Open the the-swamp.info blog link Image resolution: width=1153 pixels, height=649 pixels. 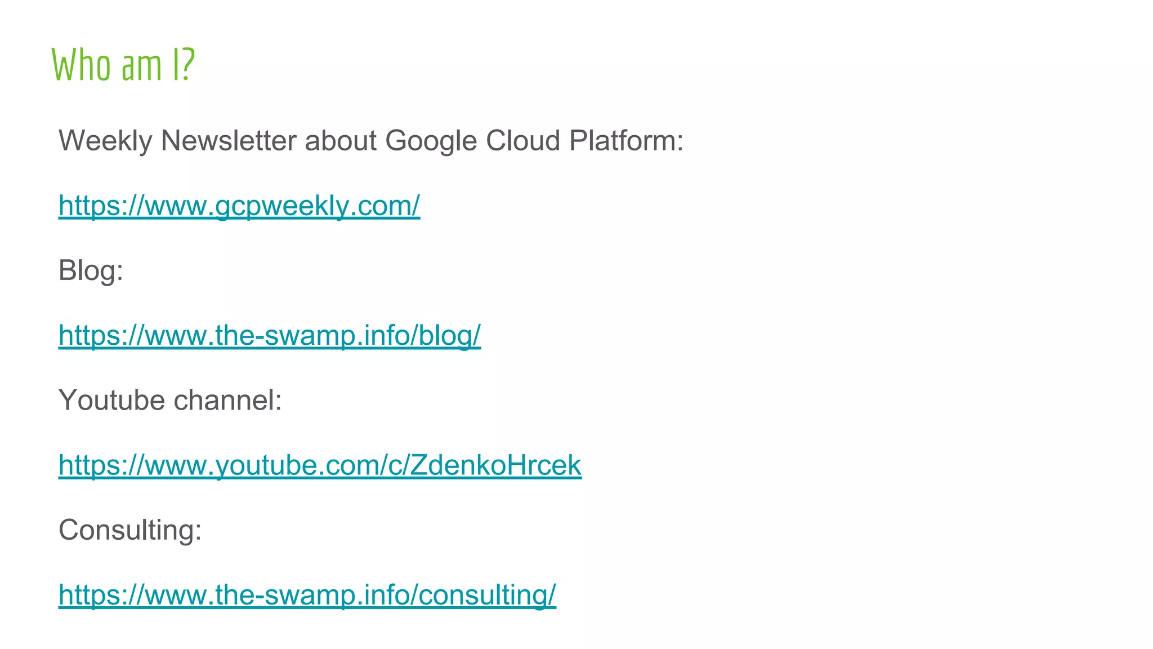pos(270,335)
